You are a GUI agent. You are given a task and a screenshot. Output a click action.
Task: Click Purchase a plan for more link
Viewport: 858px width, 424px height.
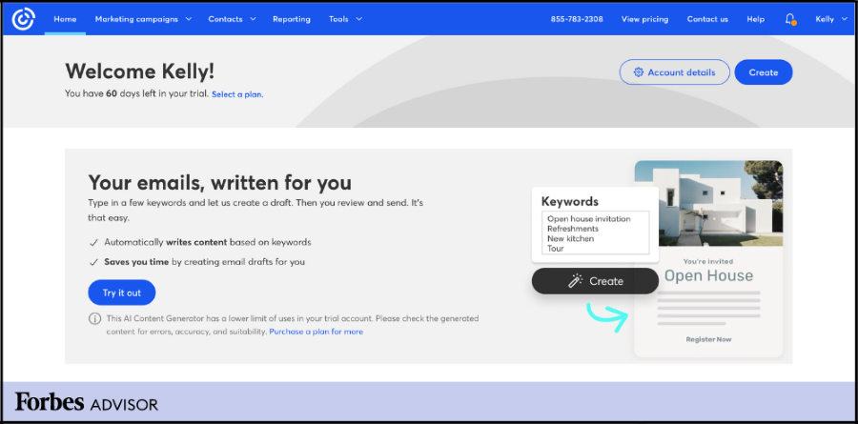316,332
